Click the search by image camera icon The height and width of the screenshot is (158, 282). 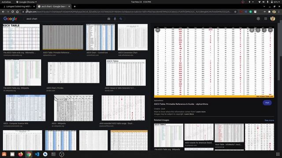109,19
